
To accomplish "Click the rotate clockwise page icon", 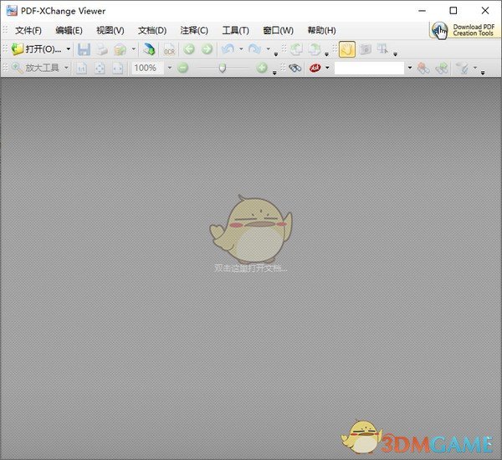I will [x=315, y=49].
